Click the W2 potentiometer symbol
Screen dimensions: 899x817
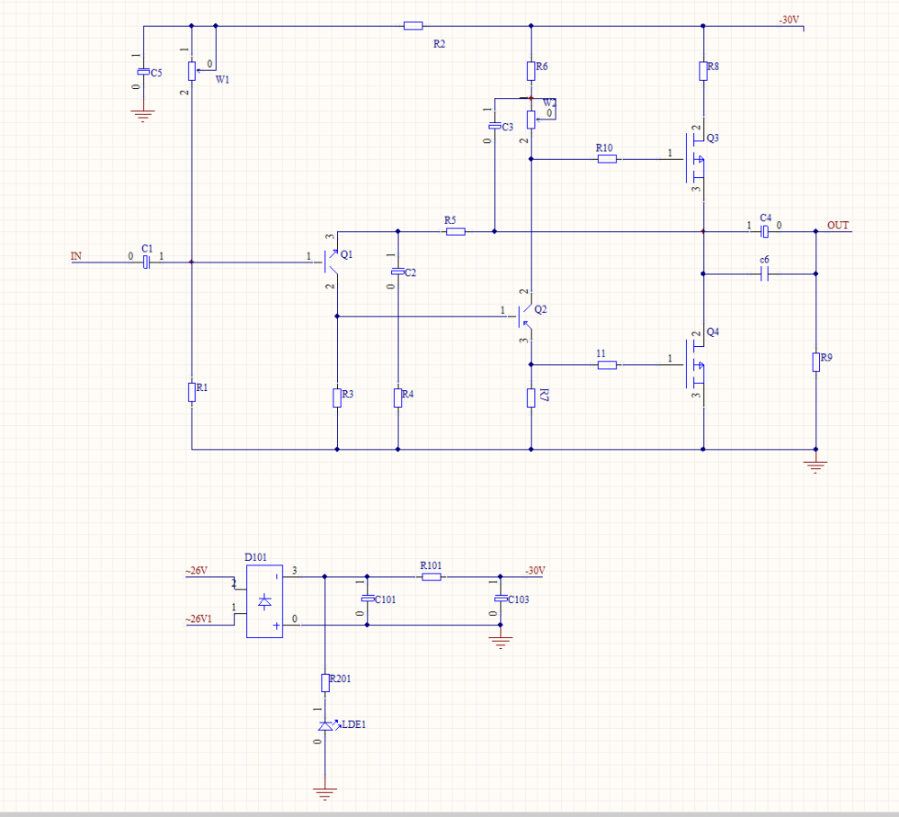coord(531,120)
